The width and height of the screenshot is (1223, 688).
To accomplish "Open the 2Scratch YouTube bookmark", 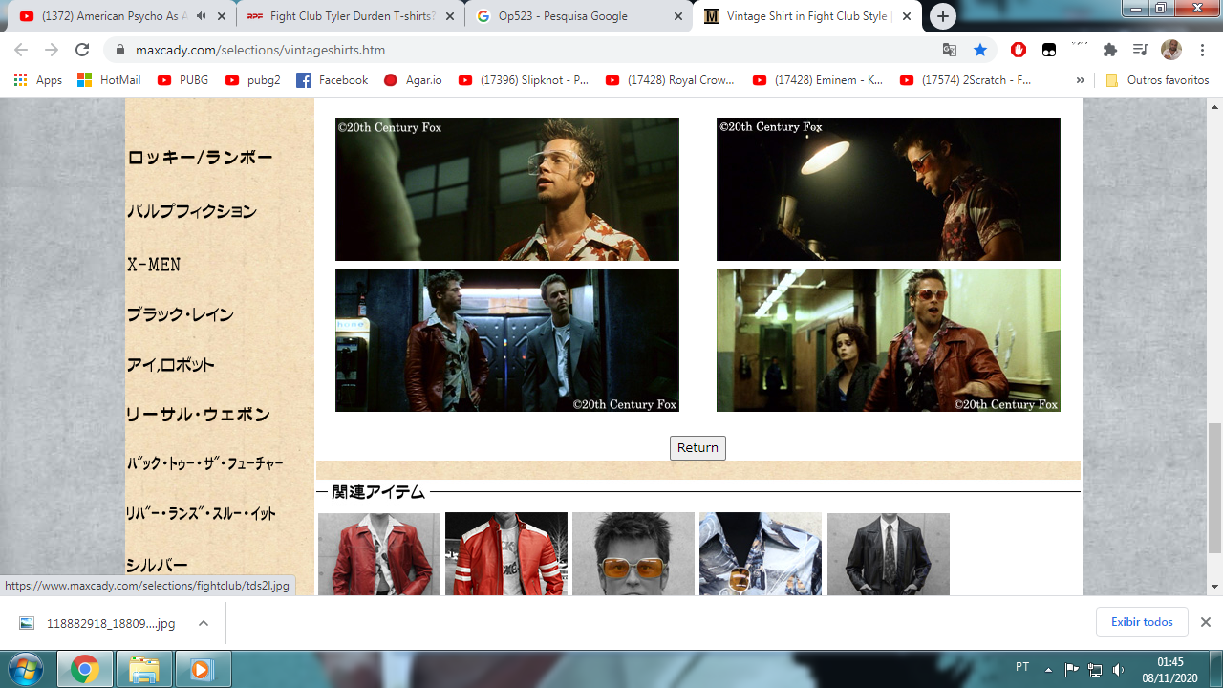I will point(965,80).
